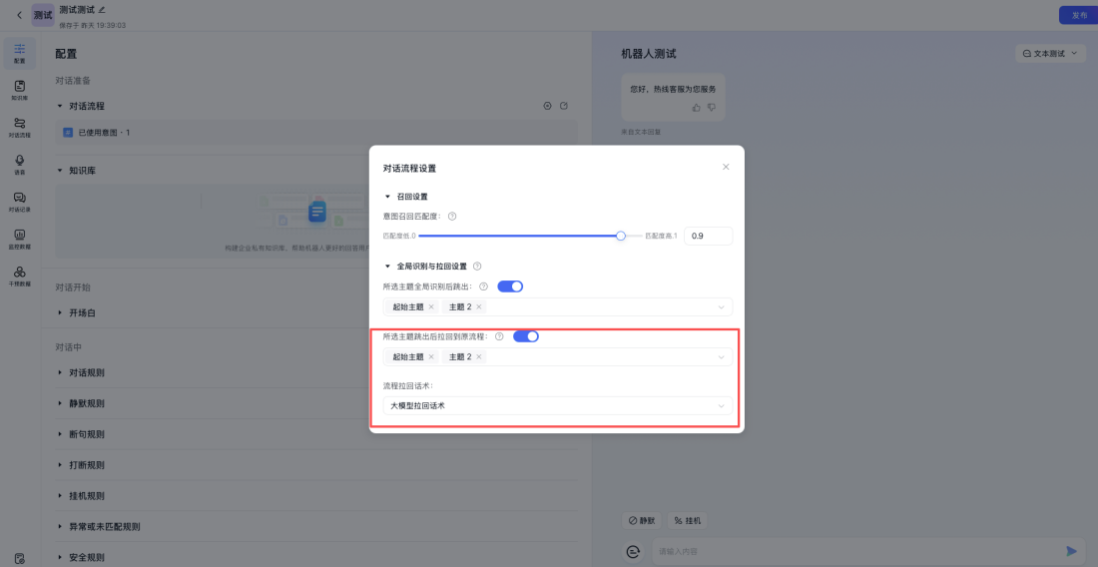Click help icon next to 所选主题全局识别后跳出
The height and width of the screenshot is (567, 1098).
(x=483, y=286)
